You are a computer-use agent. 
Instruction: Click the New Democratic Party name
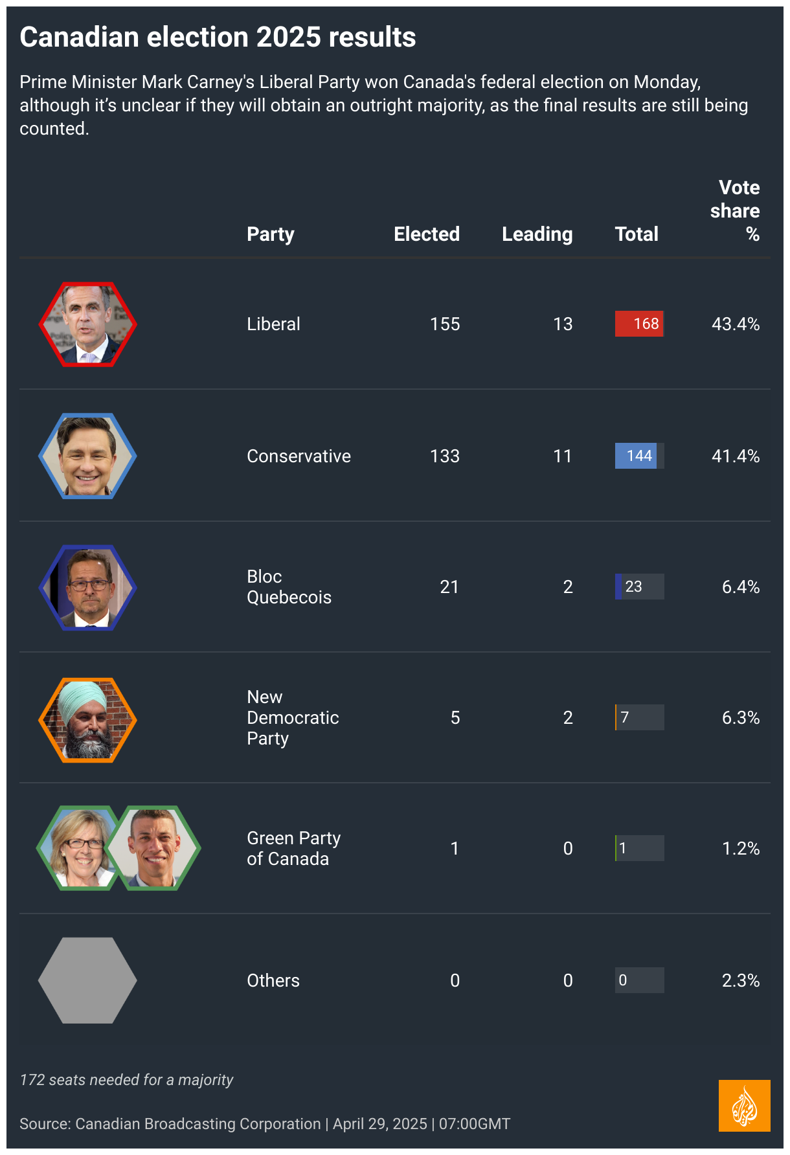(293, 717)
